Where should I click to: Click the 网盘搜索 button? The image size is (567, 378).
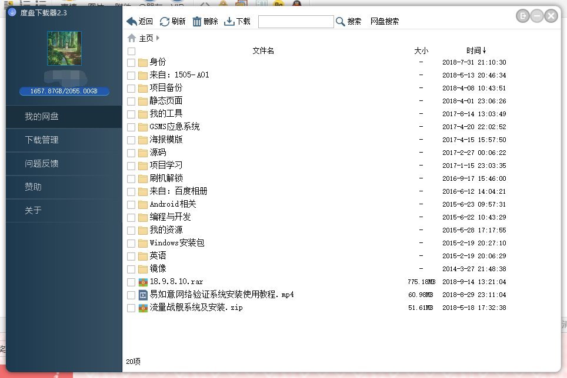point(384,21)
